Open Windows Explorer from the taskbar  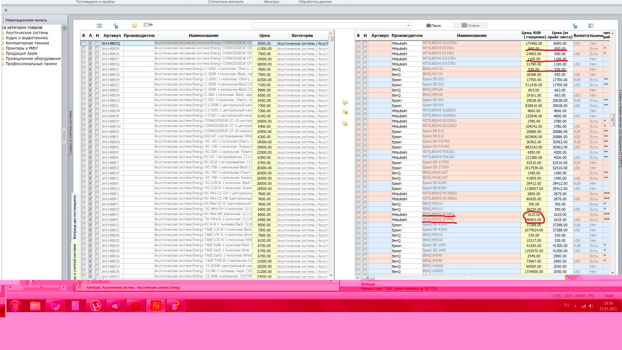35,306
